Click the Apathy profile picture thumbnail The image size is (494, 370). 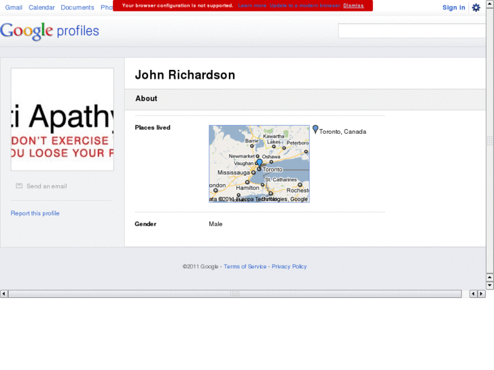click(x=63, y=119)
